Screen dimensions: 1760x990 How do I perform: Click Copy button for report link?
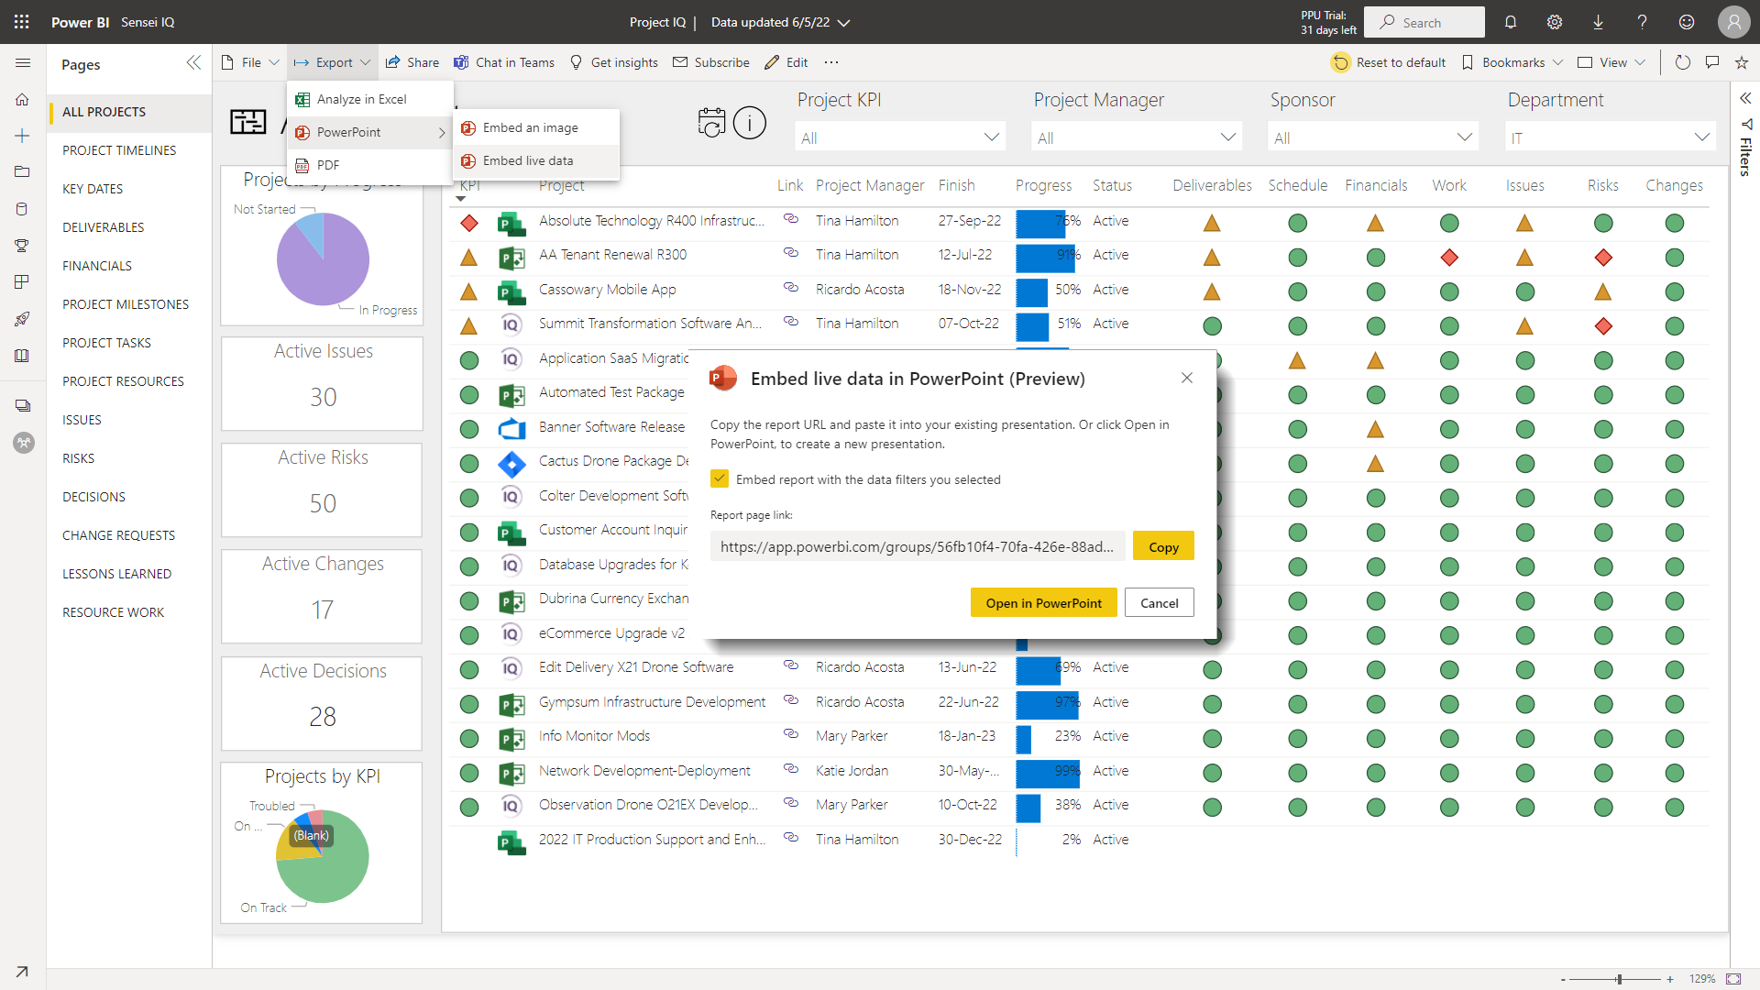[x=1163, y=546]
